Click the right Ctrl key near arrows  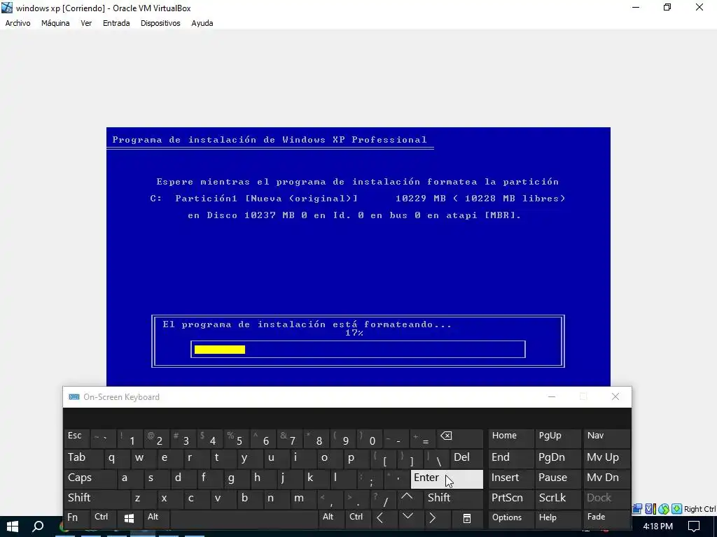tap(358, 518)
